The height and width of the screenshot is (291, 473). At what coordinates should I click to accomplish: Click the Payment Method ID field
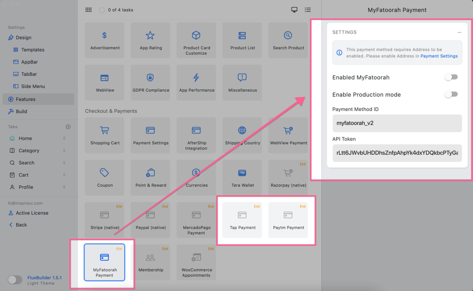397,123
